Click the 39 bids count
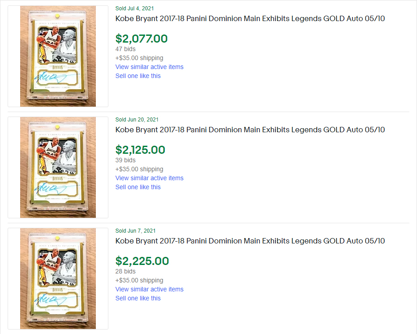The height and width of the screenshot is (334, 417). tap(125, 160)
